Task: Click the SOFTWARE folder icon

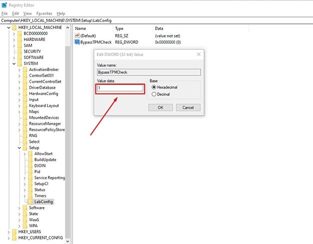Action: pos(19,57)
